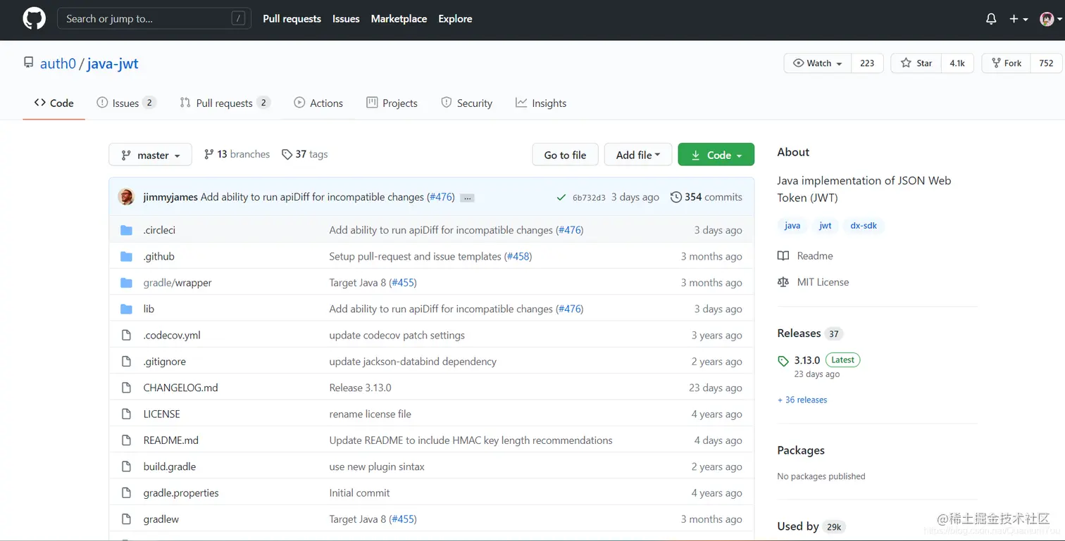The width and height of the screenshot is (1065, 541).
Task: Open the 4.1k stargazers count
Action: [x=957, y=63]
